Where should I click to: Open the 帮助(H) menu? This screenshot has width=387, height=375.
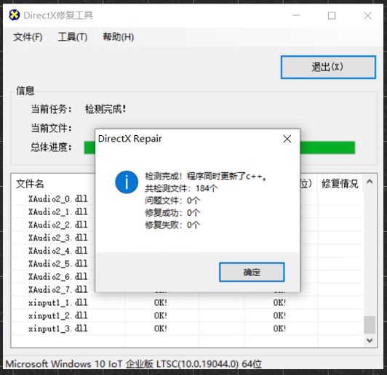click(119, 37)
